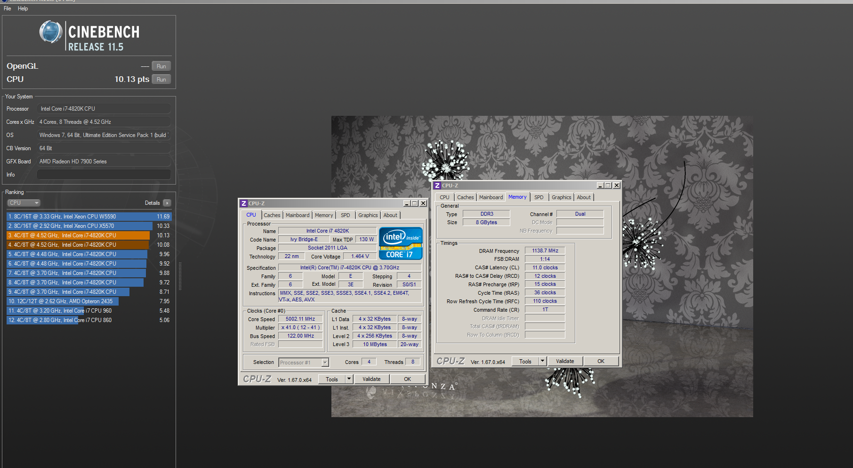Open Tools dropdown arrow in left CPU-Z window

[349, 379]
